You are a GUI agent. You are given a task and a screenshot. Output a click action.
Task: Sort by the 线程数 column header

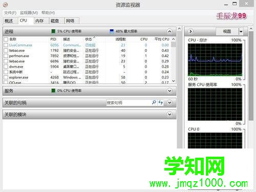(x=121, y=39)
